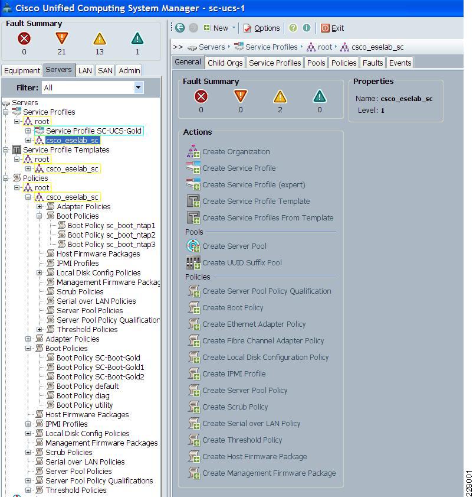Click Create Host Firmware Package link

click(255, 456)
